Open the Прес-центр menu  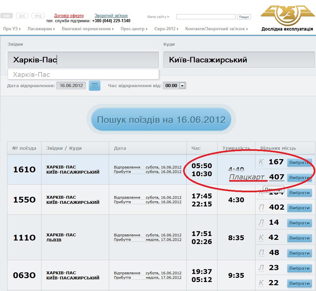pyautogui.click(x=134, y=29)
